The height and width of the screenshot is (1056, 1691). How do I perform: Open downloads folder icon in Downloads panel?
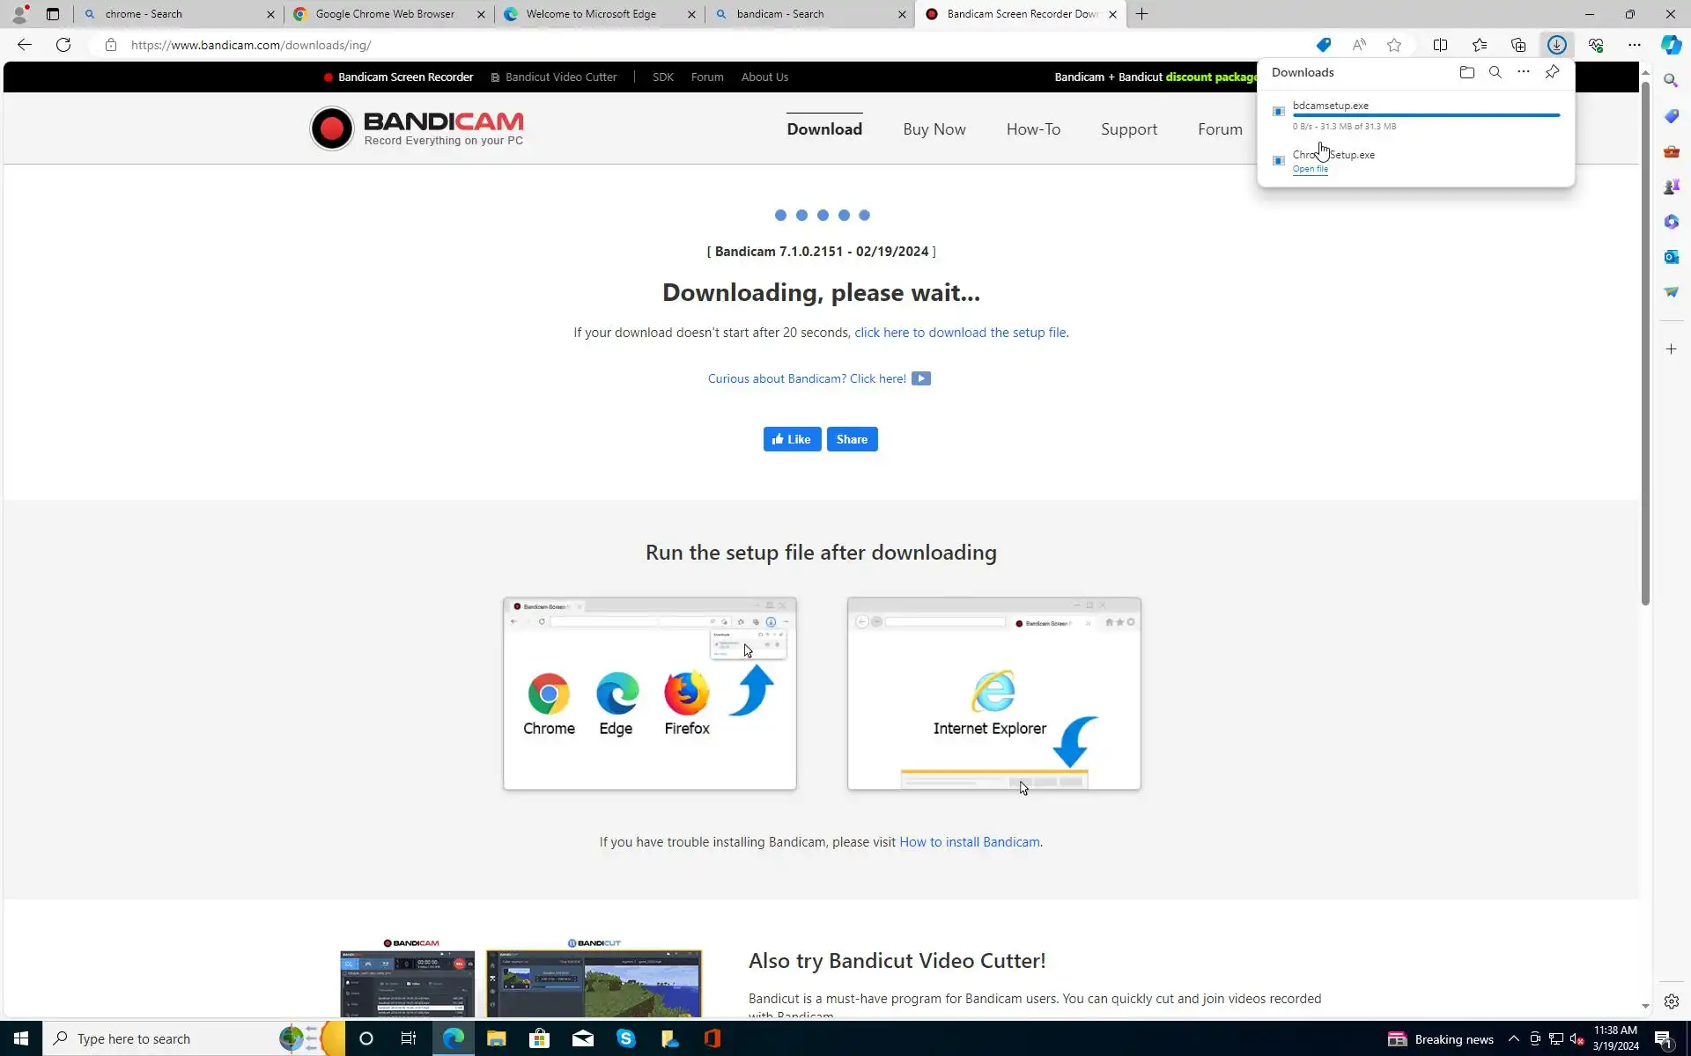(1466, 72)
